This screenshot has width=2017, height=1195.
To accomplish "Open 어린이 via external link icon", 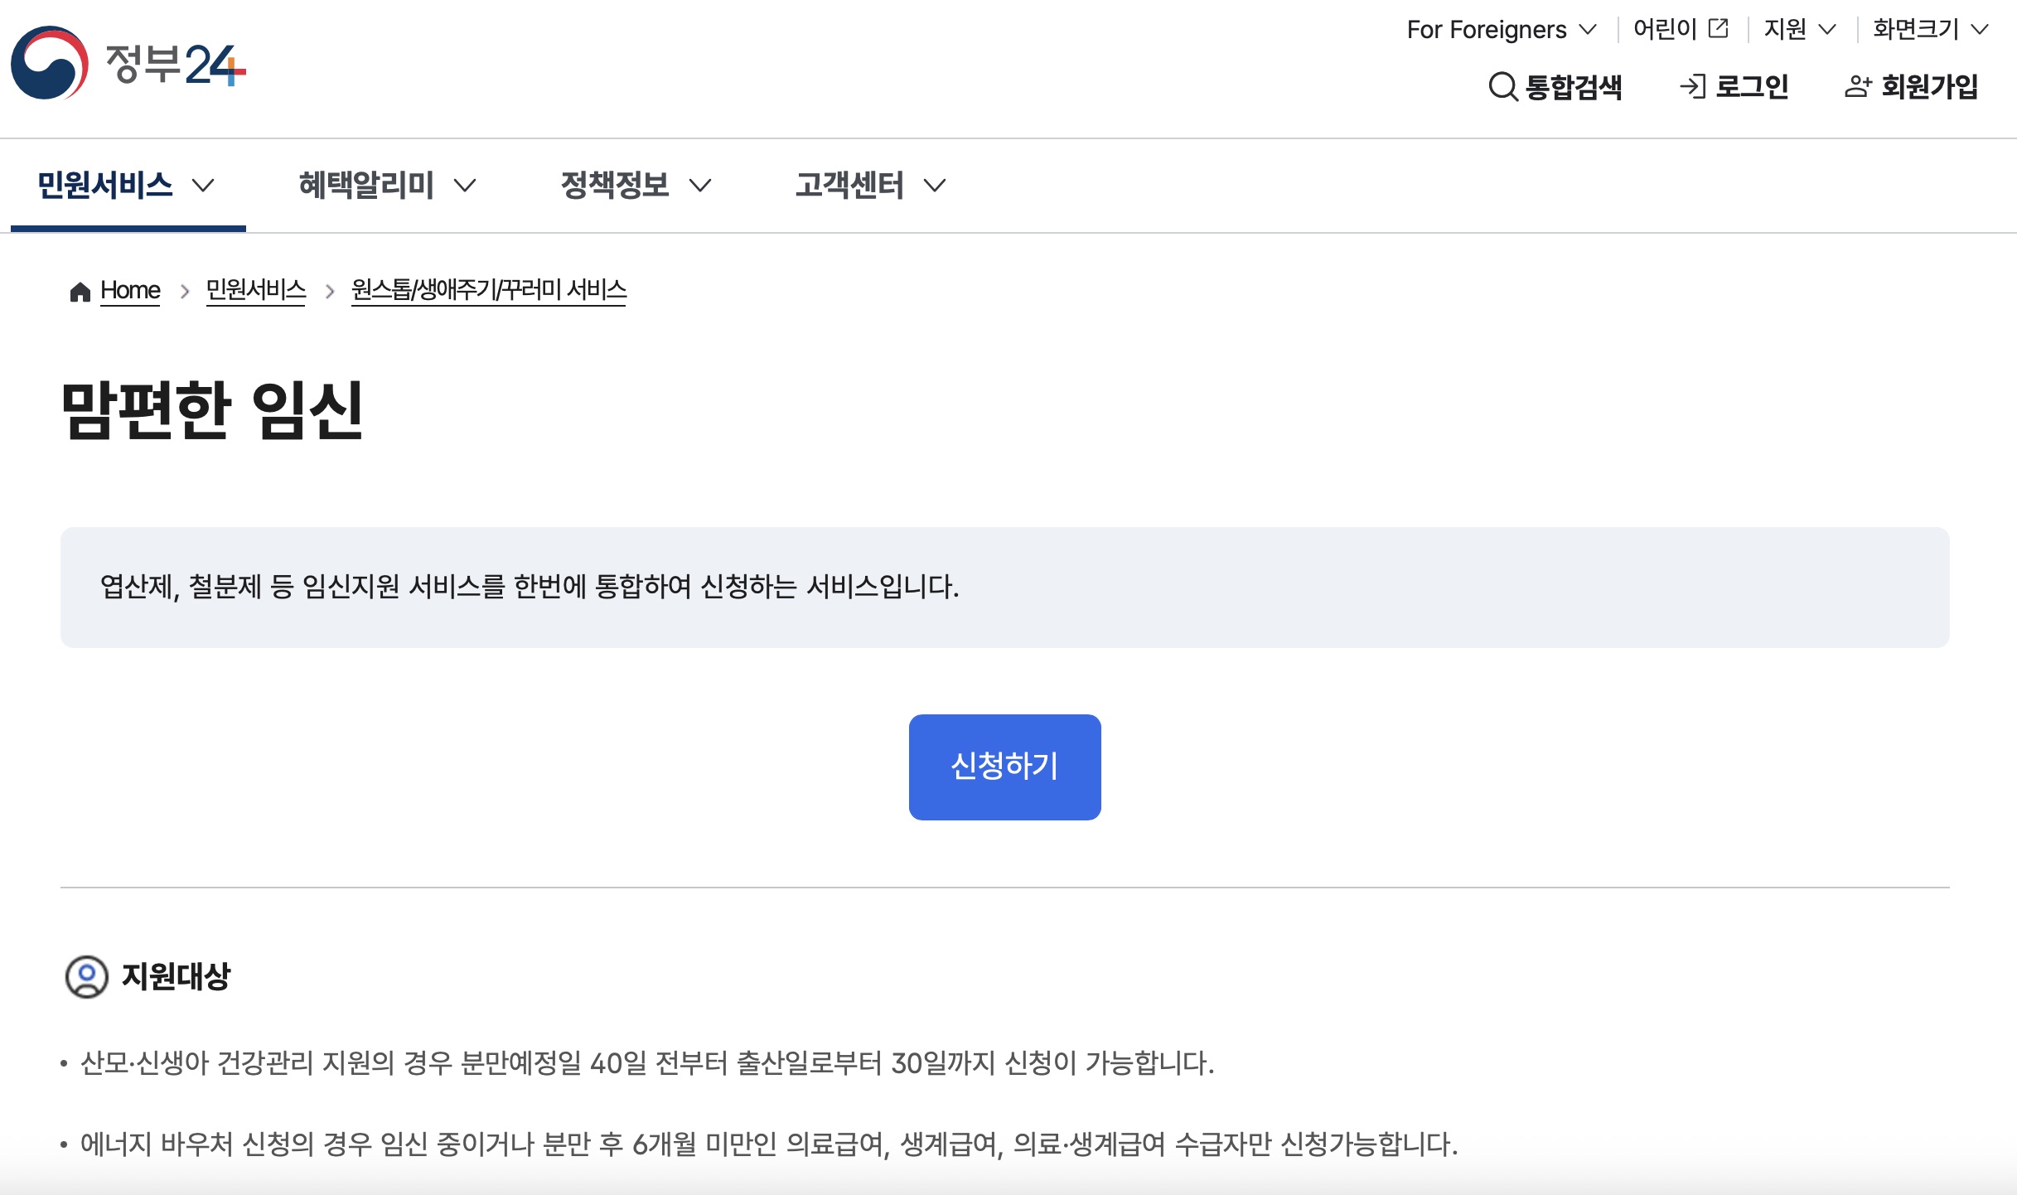I will pos(1717,27).
